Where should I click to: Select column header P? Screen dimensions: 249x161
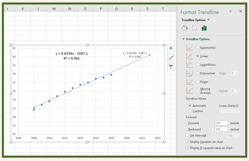(100, 8)
